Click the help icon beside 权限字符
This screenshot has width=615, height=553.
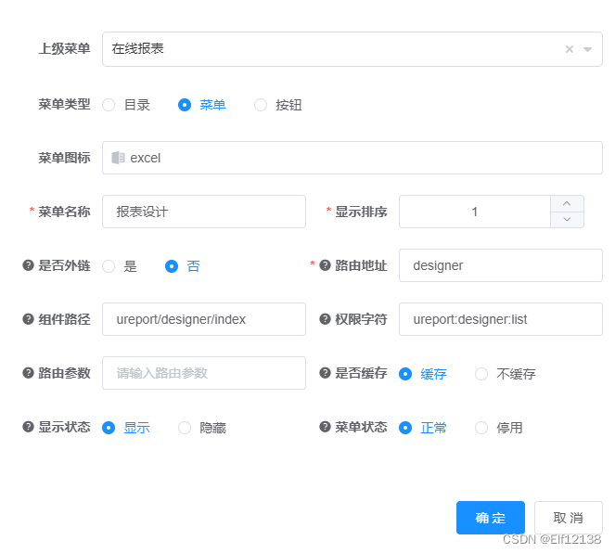(326, 319)
